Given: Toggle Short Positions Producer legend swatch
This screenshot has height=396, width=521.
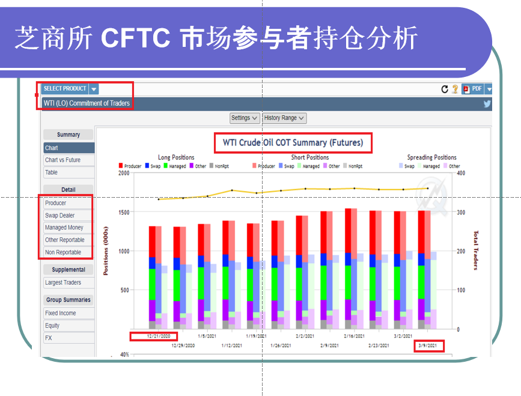Looking at the screenshot, I should coord(255,165).
